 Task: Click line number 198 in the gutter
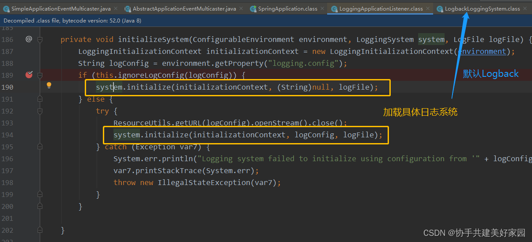tap(7, 182)
